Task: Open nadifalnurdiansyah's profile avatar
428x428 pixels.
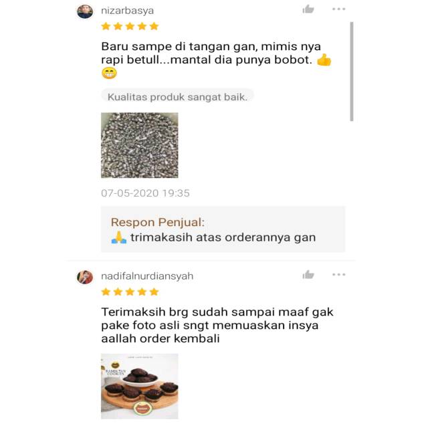Action: click(x=85, y=278)
